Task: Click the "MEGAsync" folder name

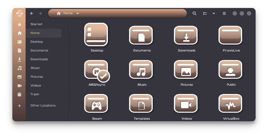Action: click(x=97, y=85)
